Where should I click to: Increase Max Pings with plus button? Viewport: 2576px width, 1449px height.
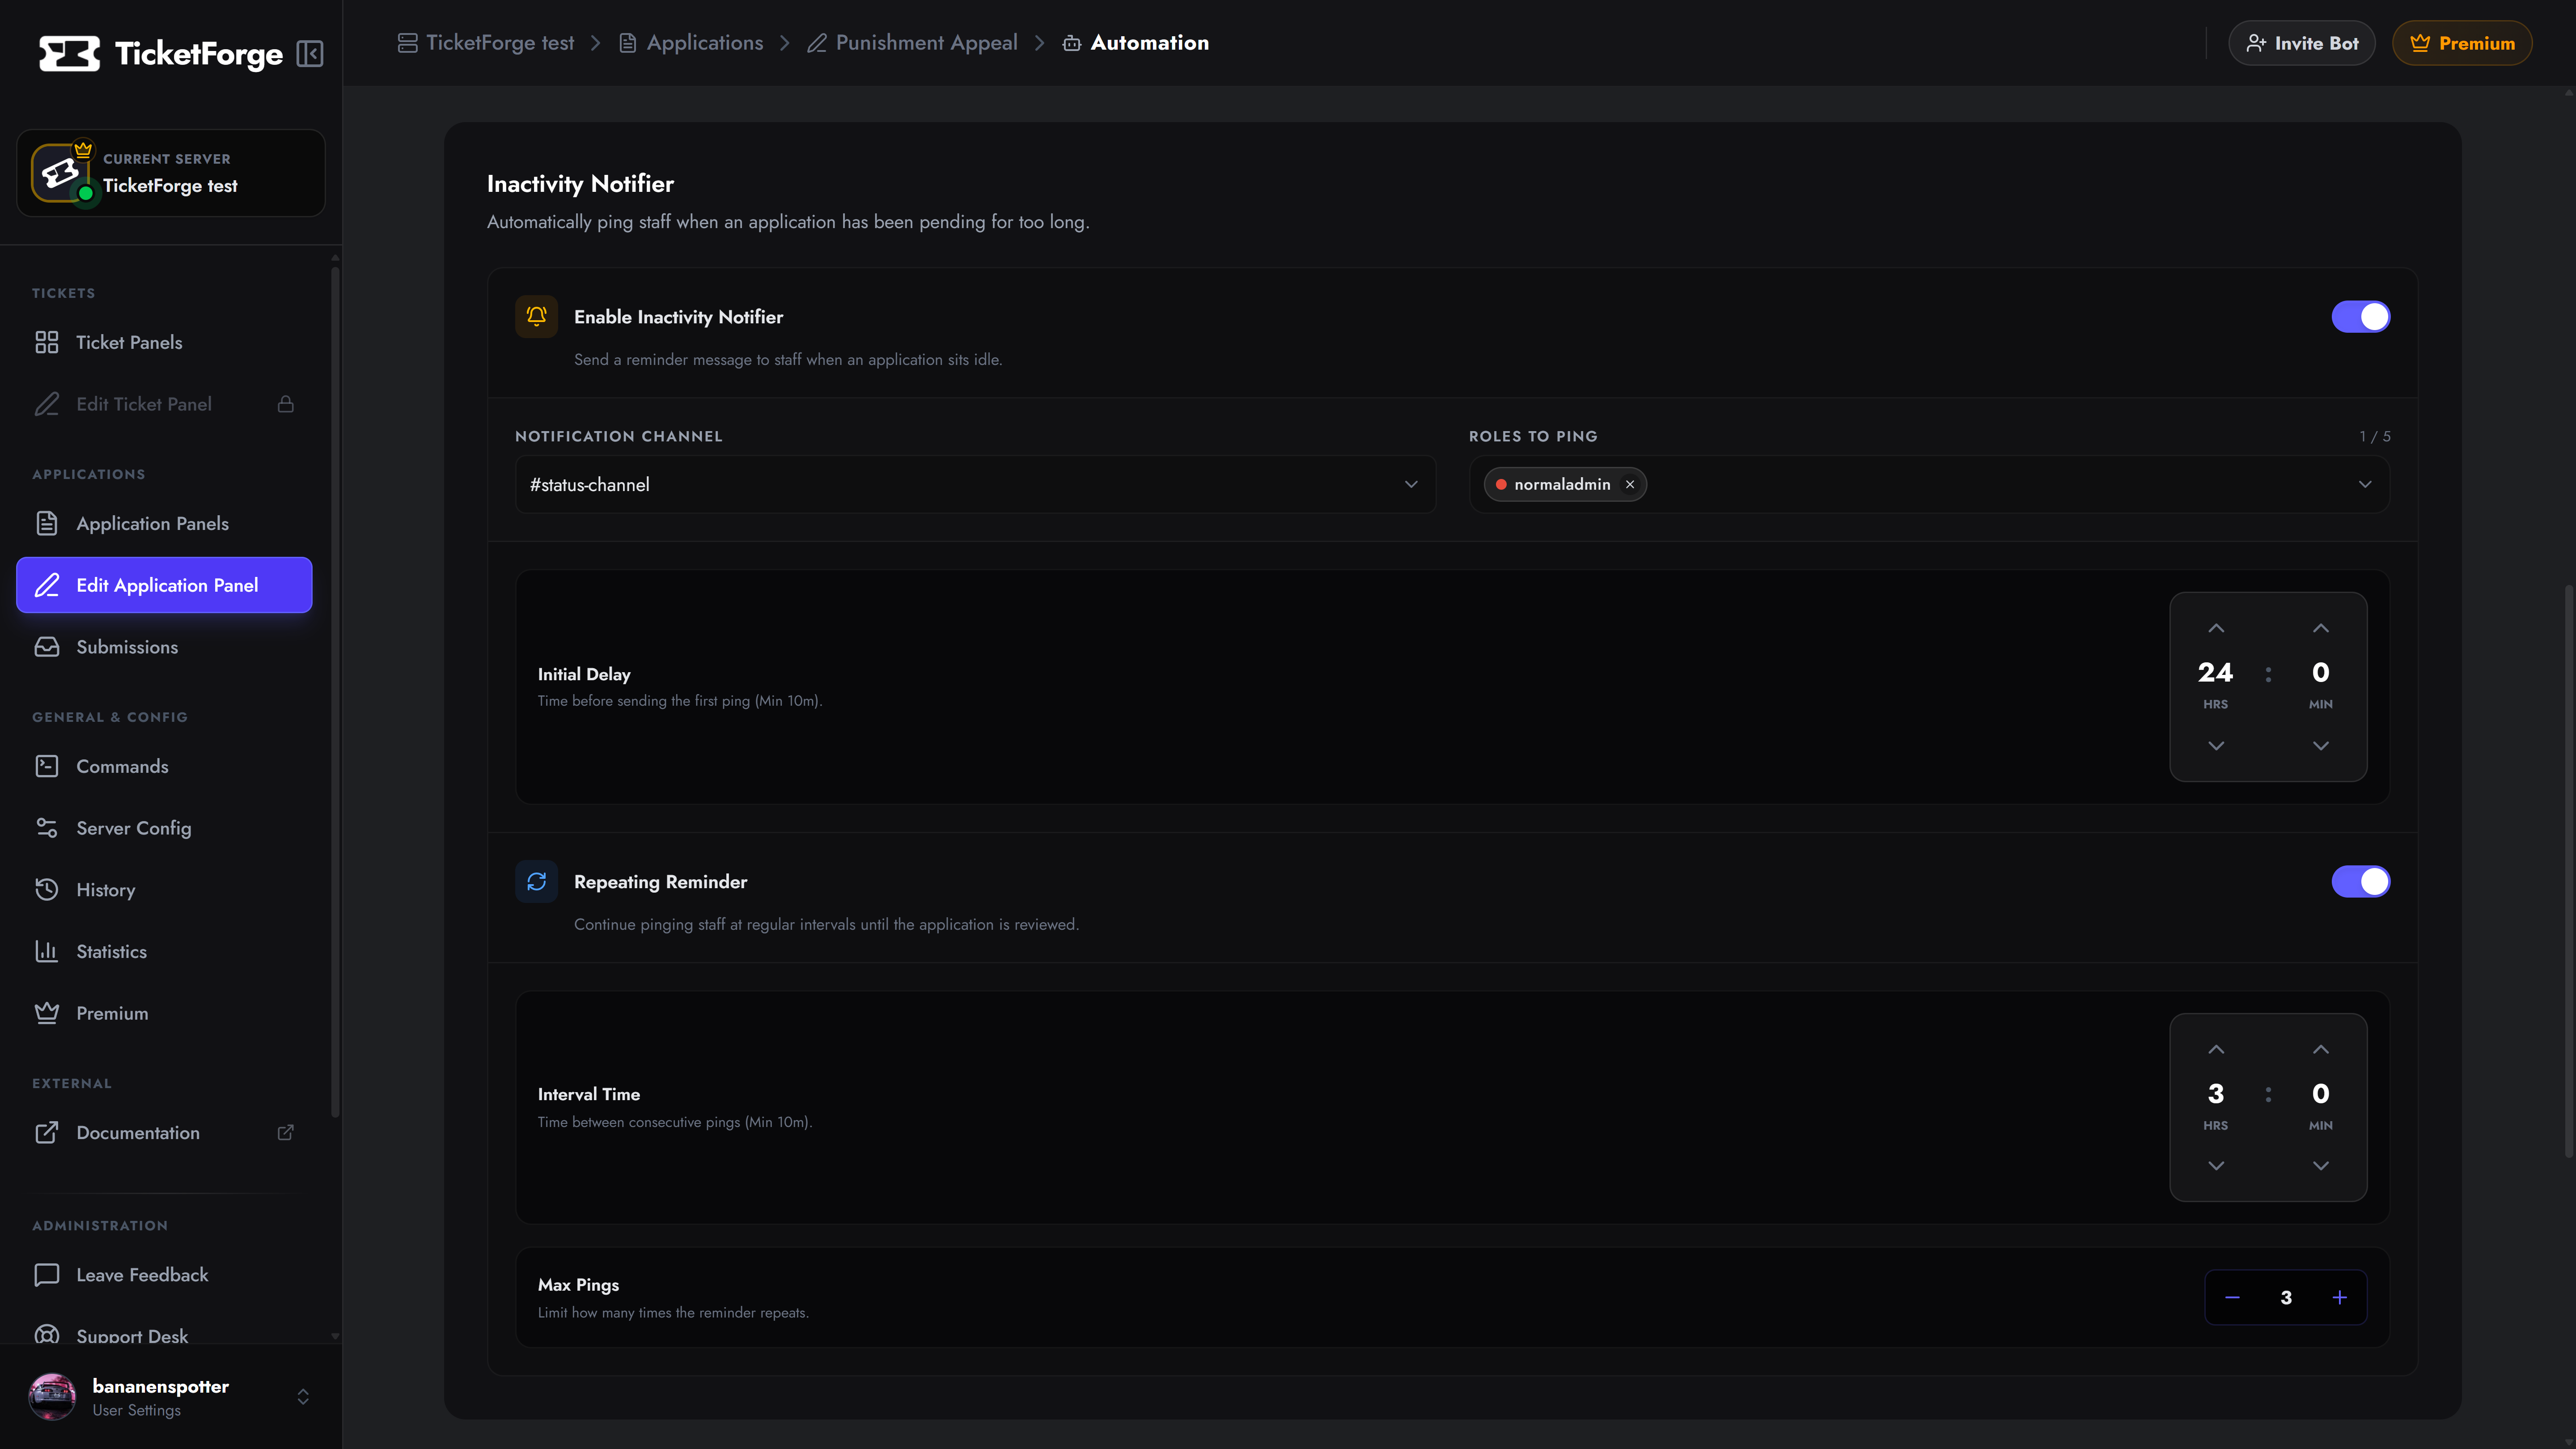click(x=2340, y=1298)
